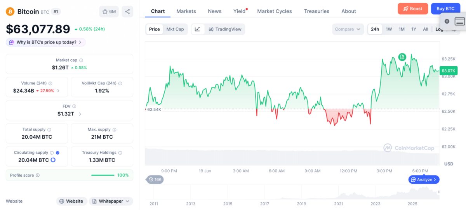This screenshot has height=210, width=466.
Task: Click the Treasury Holdings info icon
Action: [120, 153]
